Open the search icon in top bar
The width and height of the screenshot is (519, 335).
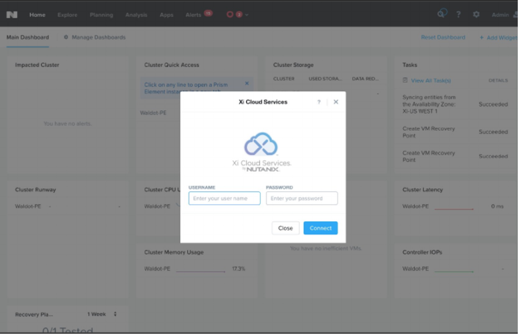click(x=442, y=14)
